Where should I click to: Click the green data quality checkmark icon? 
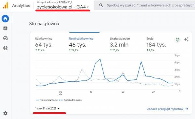coord(177,40)
